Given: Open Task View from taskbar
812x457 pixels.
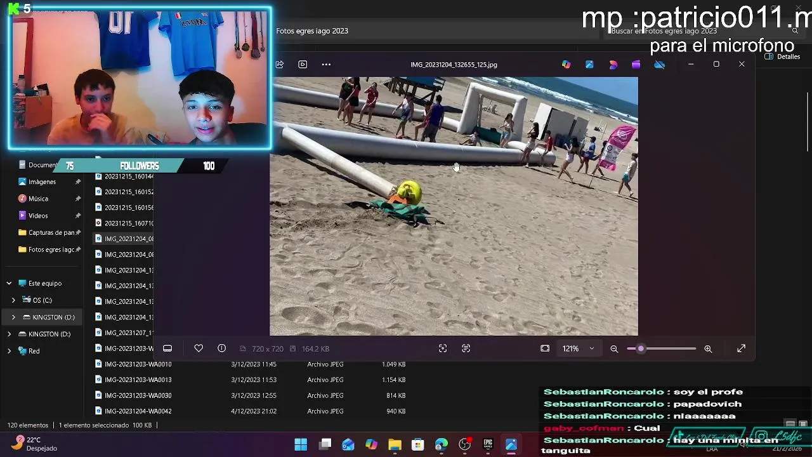Looking at the screenshot, I should point(325,444).
